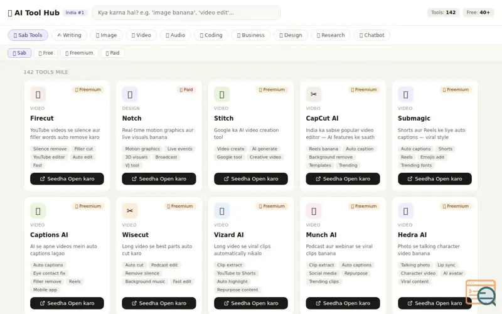This screenshot has width=502, height=314.
Task: Click the AI avatar tag on Hedra AI
Action: click(452, 273)
